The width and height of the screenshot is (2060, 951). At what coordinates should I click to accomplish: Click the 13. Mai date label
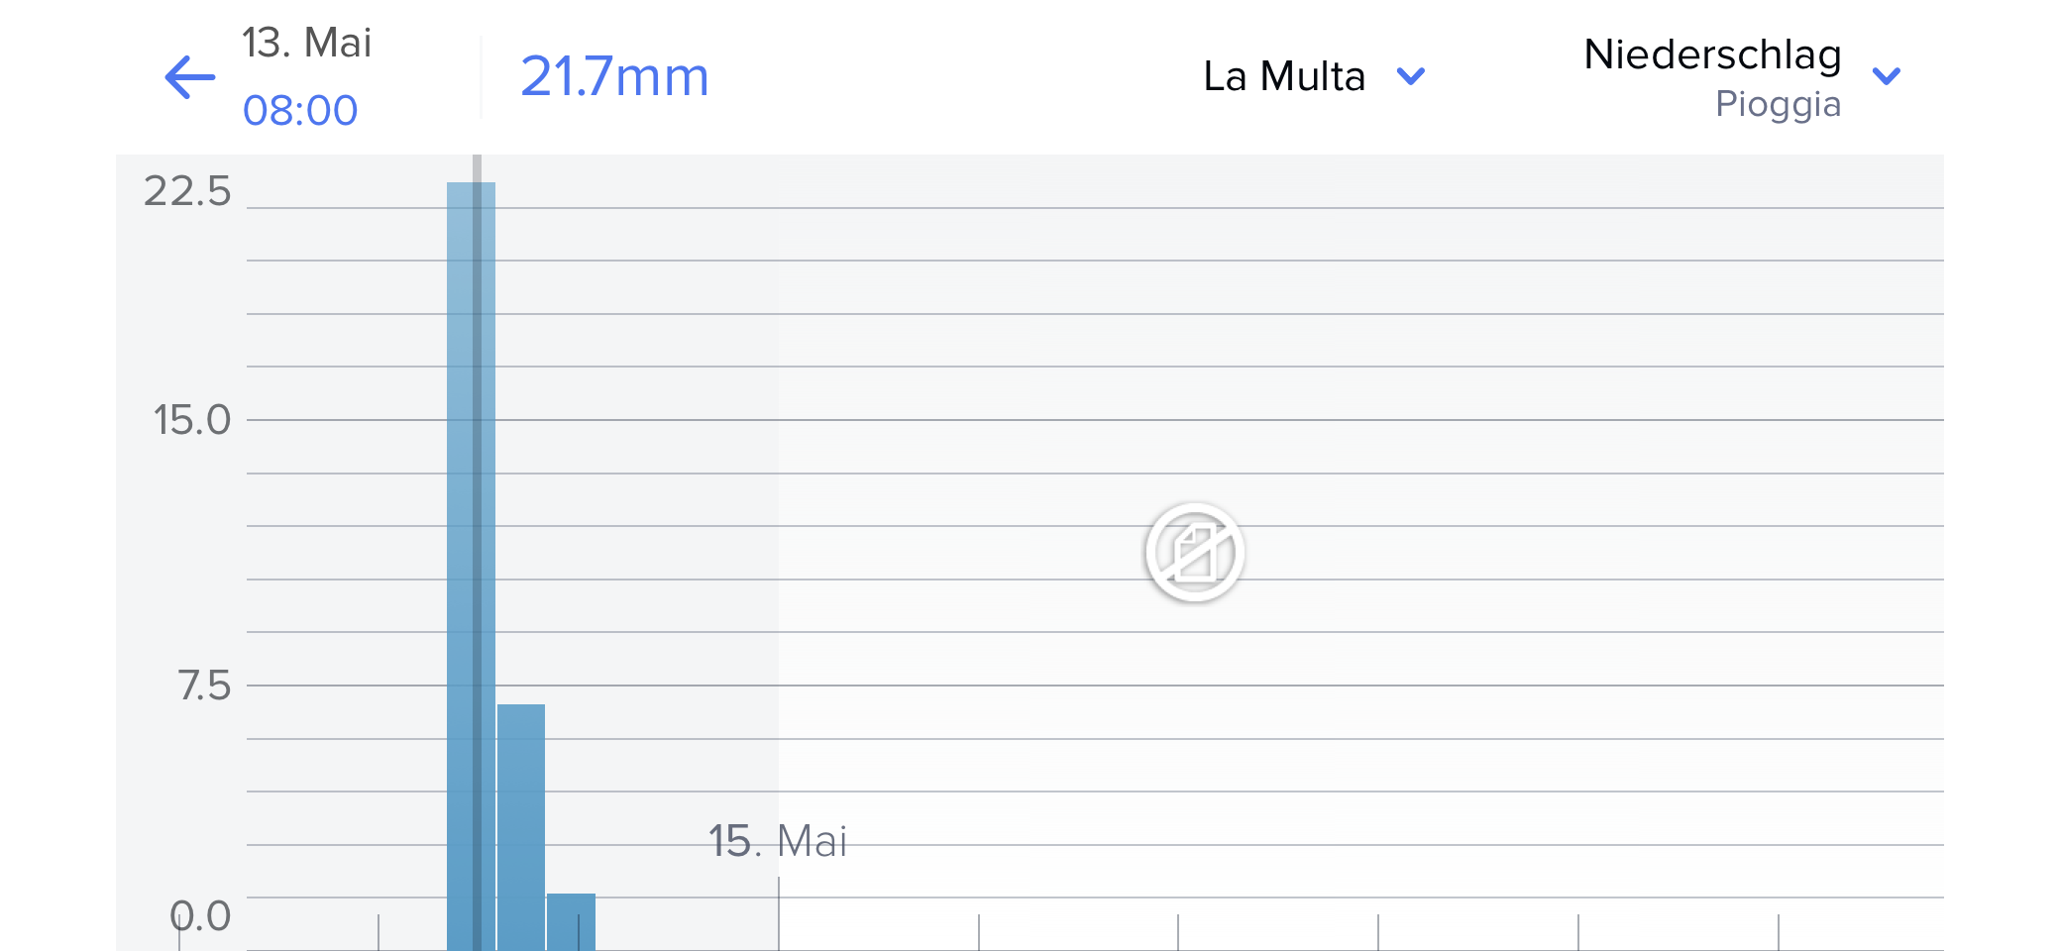point(306,43)
